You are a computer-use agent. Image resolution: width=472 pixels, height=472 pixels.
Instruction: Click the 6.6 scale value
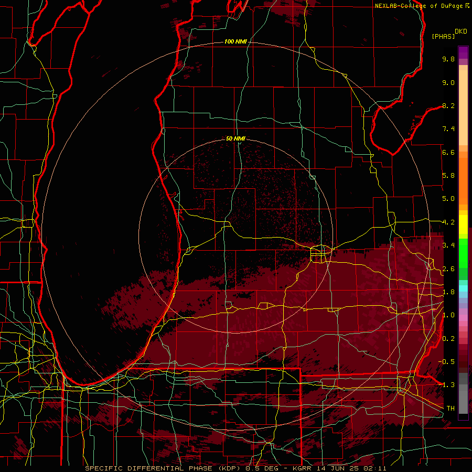tap(448, 152)
